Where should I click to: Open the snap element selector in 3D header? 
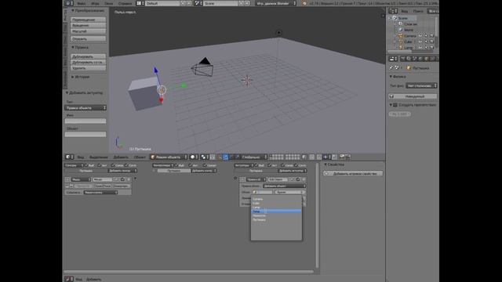tap(326, 157)
